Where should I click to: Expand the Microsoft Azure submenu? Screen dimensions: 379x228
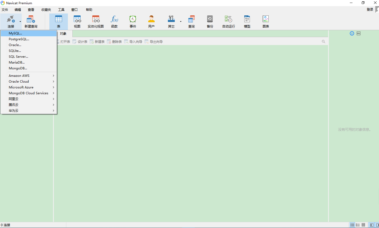click(29, 87)
